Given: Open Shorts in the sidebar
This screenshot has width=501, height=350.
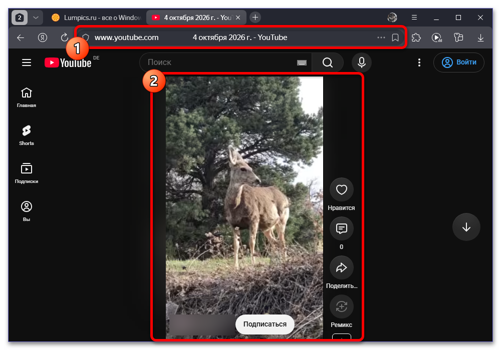Looking at the screenshot, I should click(27, 135).
